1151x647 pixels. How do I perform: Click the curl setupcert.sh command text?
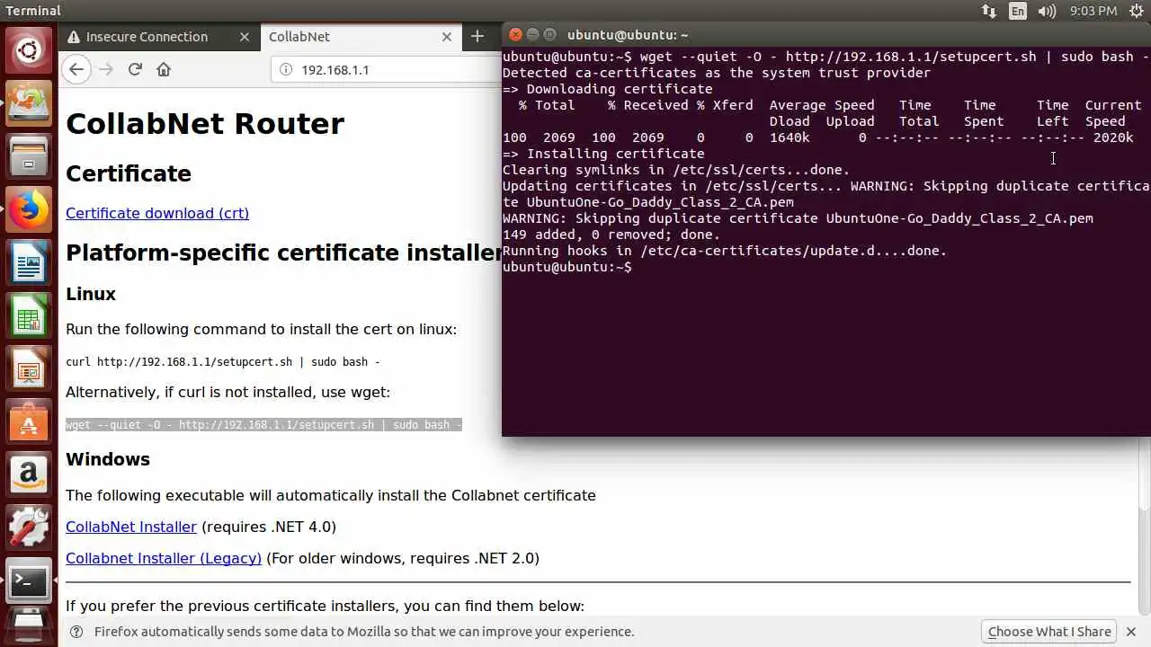[223, 361]
